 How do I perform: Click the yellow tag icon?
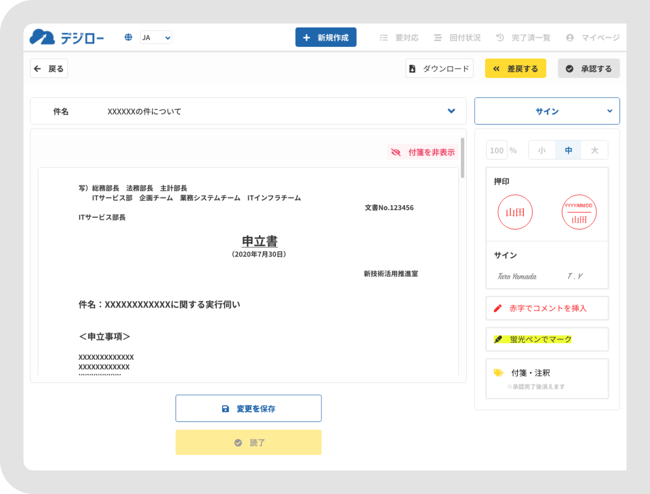(499, 372)
